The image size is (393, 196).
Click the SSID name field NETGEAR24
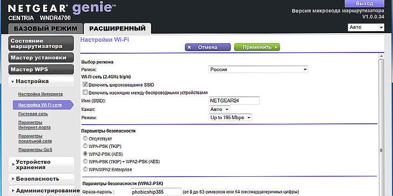coord(234,101)
